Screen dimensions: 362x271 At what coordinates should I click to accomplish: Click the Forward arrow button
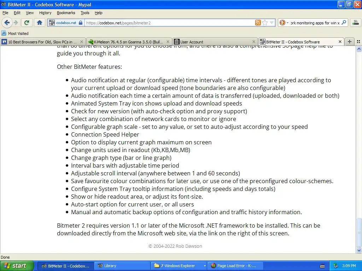tap(16, 23)
